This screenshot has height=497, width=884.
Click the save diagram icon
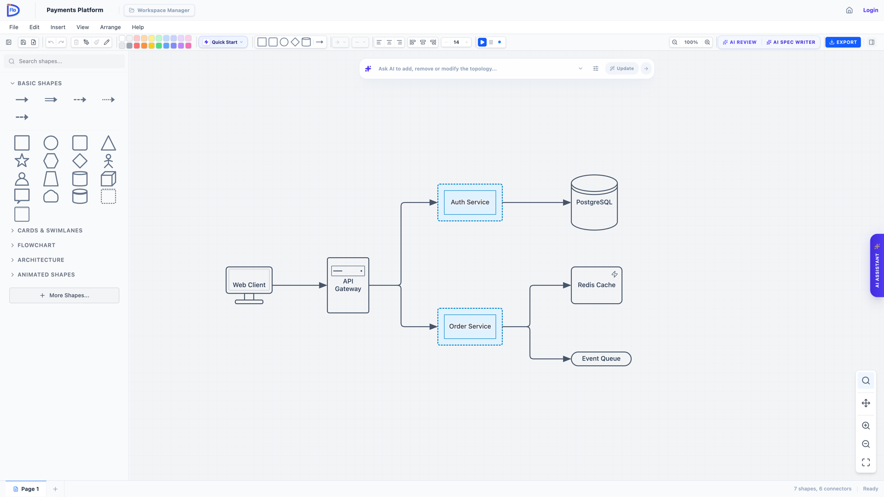23,42
